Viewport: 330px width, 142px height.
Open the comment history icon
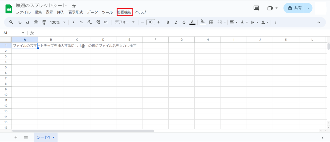(256, 8)
